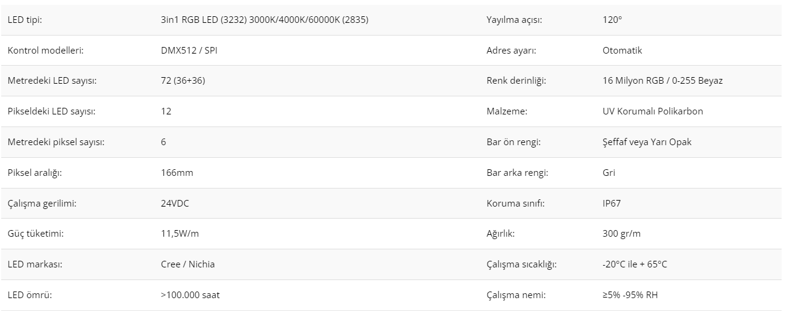
Task: Click the 'Cree / Nichia' brand value
Action: coord(188,264)
